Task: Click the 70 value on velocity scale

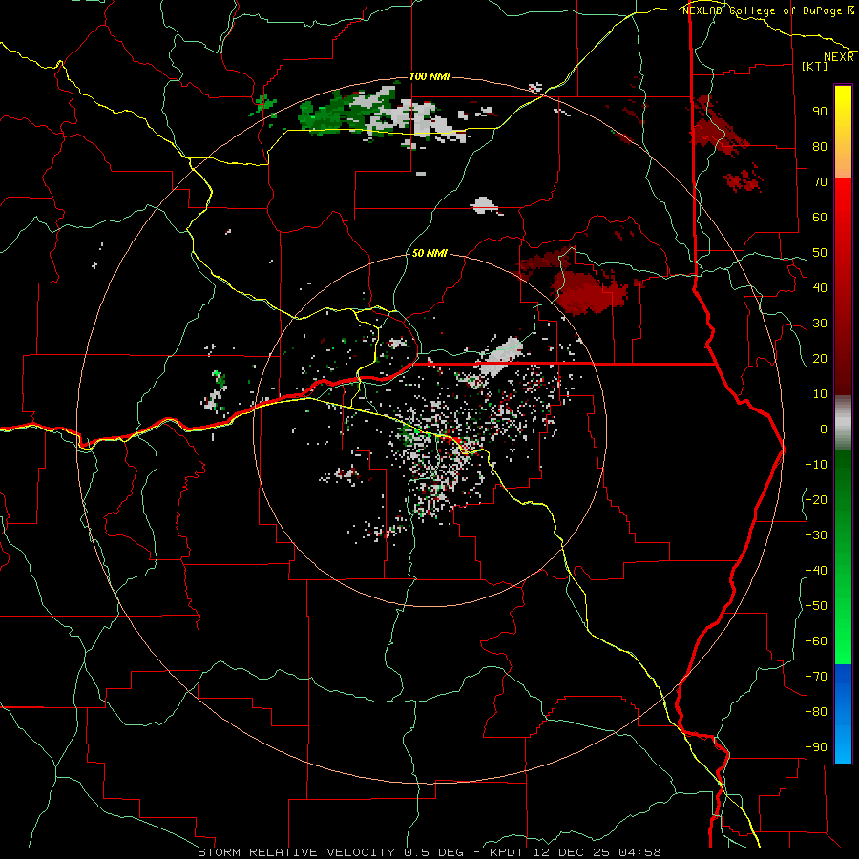Action: coord(820,182)
